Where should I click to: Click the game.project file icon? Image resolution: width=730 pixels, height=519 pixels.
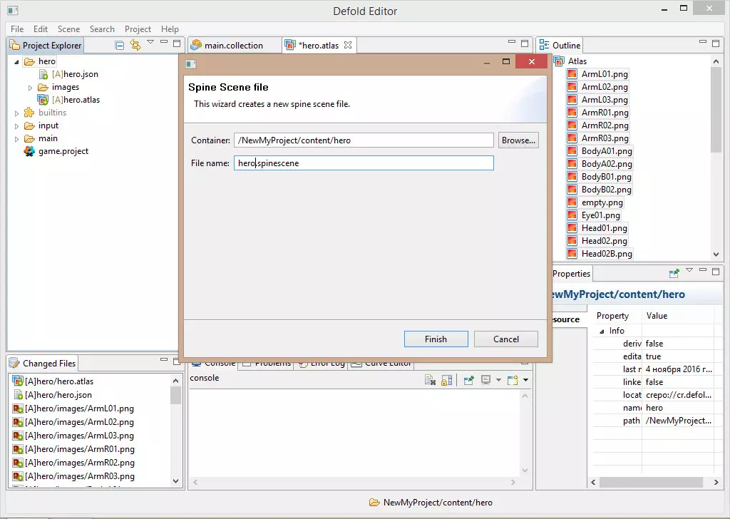[29, 151]
